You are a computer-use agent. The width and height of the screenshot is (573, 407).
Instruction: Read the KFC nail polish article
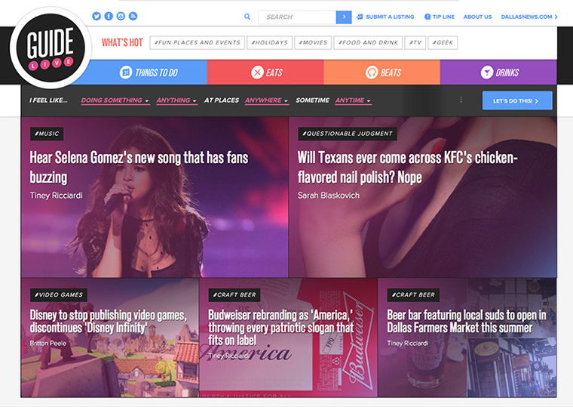click(407, 168)
